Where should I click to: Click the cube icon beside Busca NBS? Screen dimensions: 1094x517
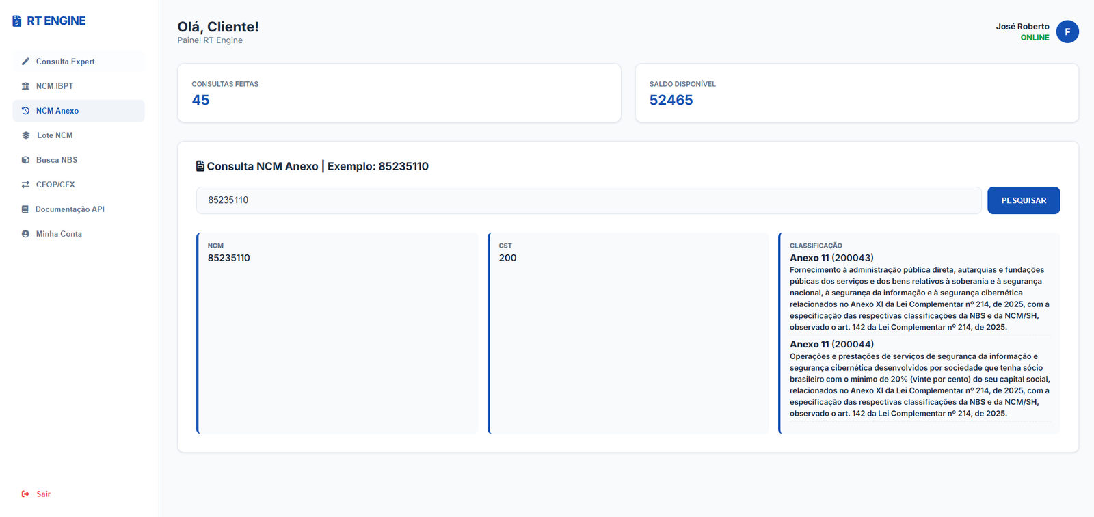pyautogui.click(x=25, y=160)
